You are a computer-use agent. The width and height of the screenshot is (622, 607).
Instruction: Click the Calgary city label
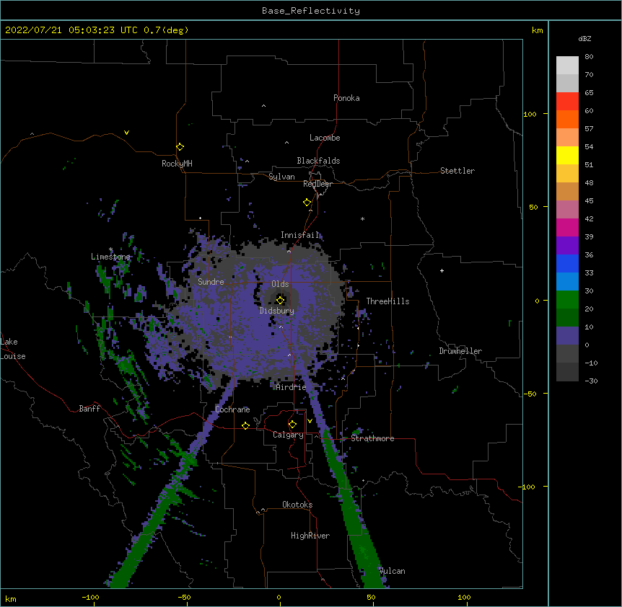click(288, 435)
